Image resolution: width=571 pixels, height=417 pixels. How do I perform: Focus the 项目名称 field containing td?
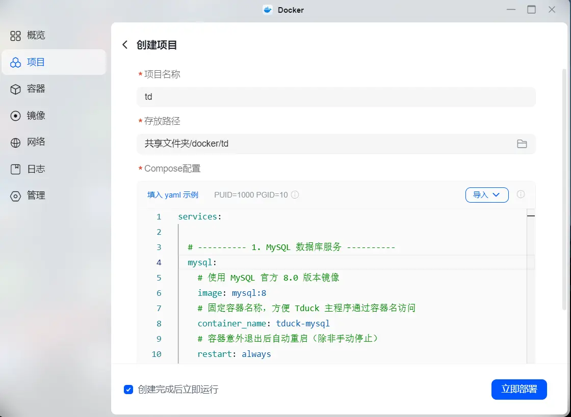(336, 97)
